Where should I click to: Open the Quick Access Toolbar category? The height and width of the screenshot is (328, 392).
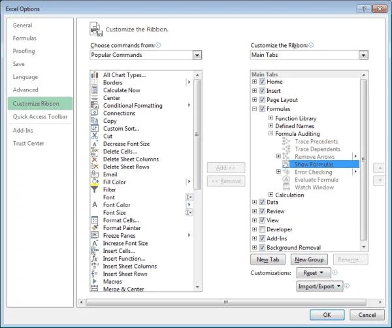41,116
